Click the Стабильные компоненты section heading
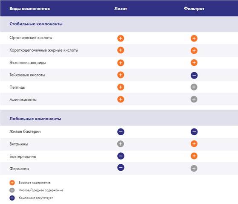Screen dimensions: 238x204 [x=36, y=24]
